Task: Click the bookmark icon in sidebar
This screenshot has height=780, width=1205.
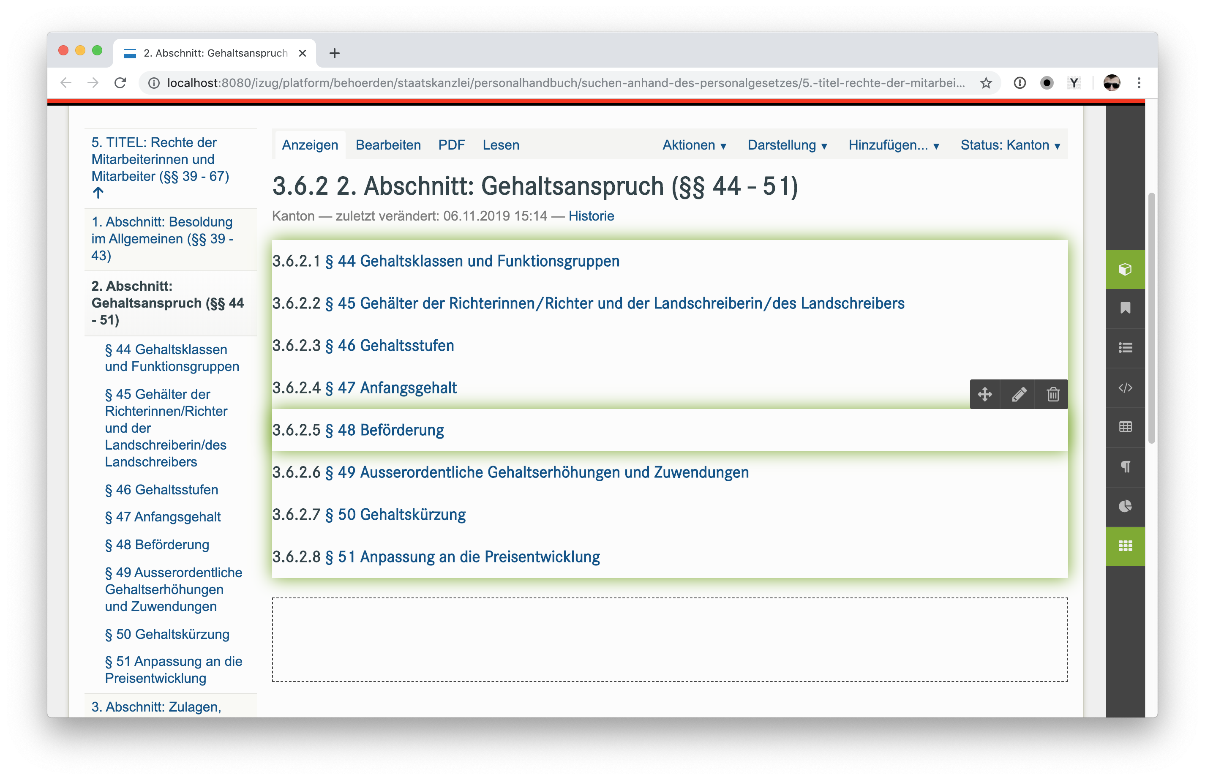Action: pyautogui.click(x=1125, y=308)
